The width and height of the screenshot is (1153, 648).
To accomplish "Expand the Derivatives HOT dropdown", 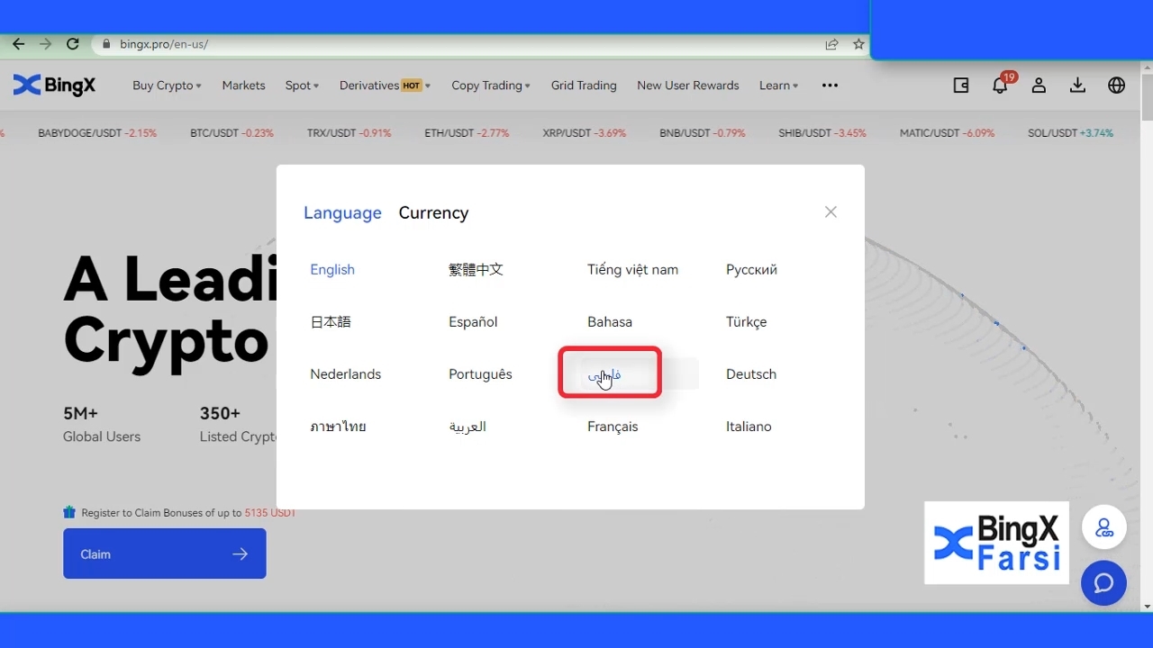I will [385, 85].
